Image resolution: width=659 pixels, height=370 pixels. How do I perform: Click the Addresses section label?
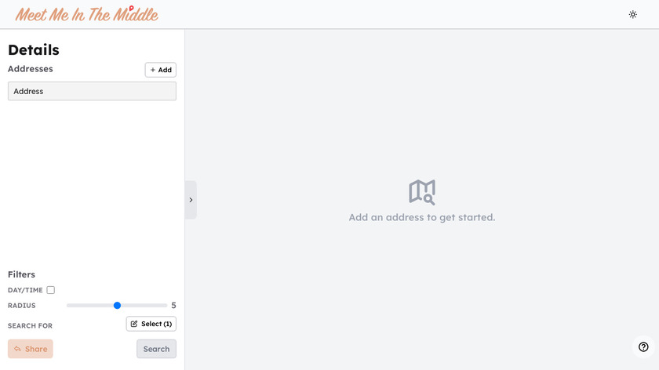(31, 69)
